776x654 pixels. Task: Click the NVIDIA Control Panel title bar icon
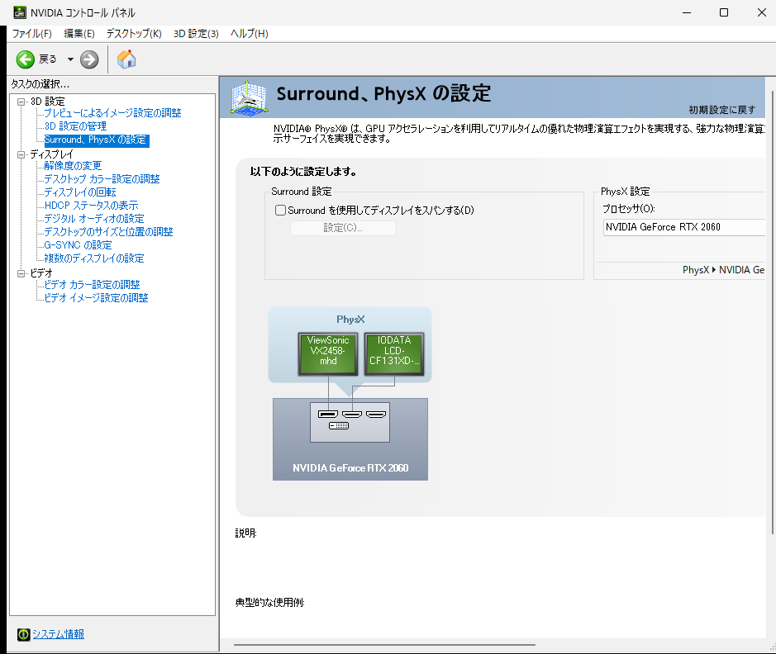[19, 12]
